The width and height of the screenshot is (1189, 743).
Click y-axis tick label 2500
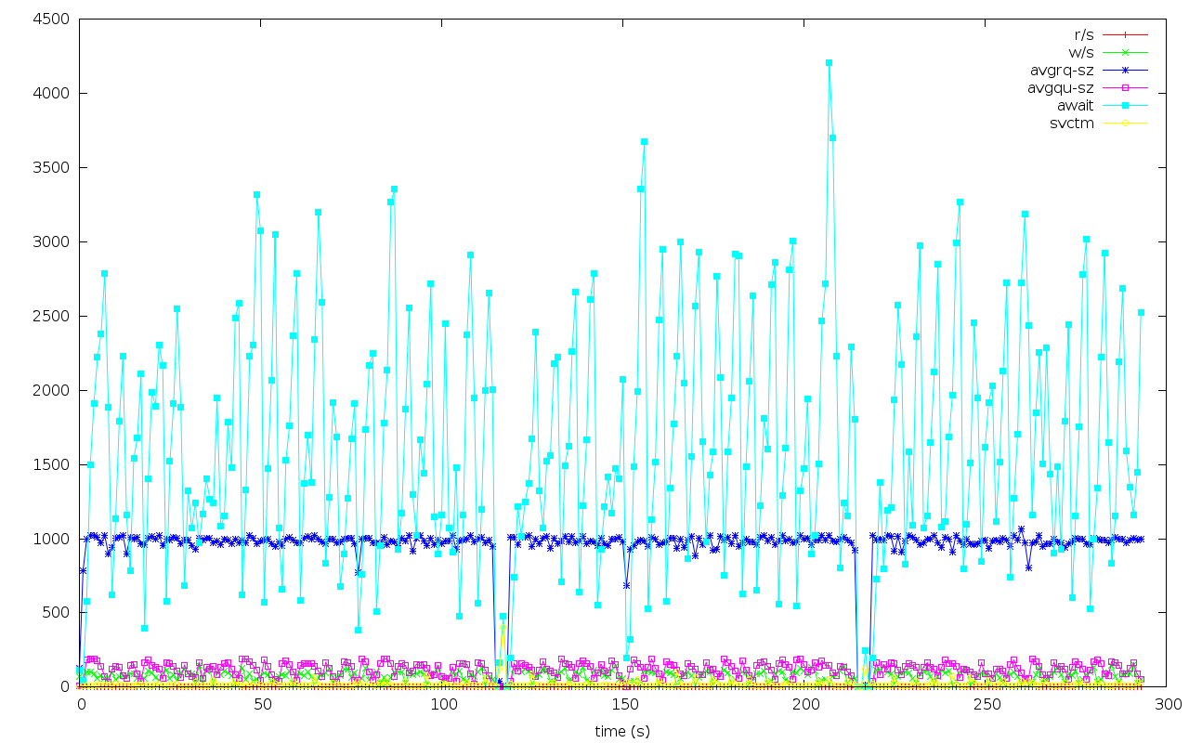pyautogui.click(x=53, y=316)
